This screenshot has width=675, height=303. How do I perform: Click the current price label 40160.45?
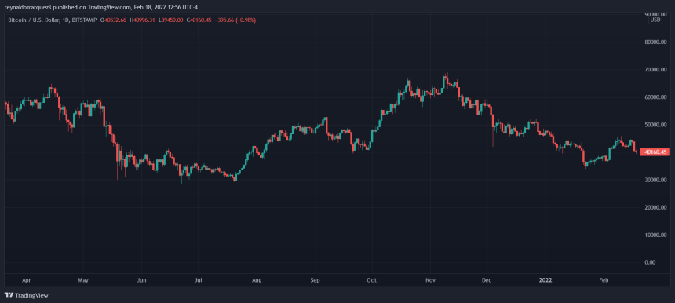coord(655,152)
